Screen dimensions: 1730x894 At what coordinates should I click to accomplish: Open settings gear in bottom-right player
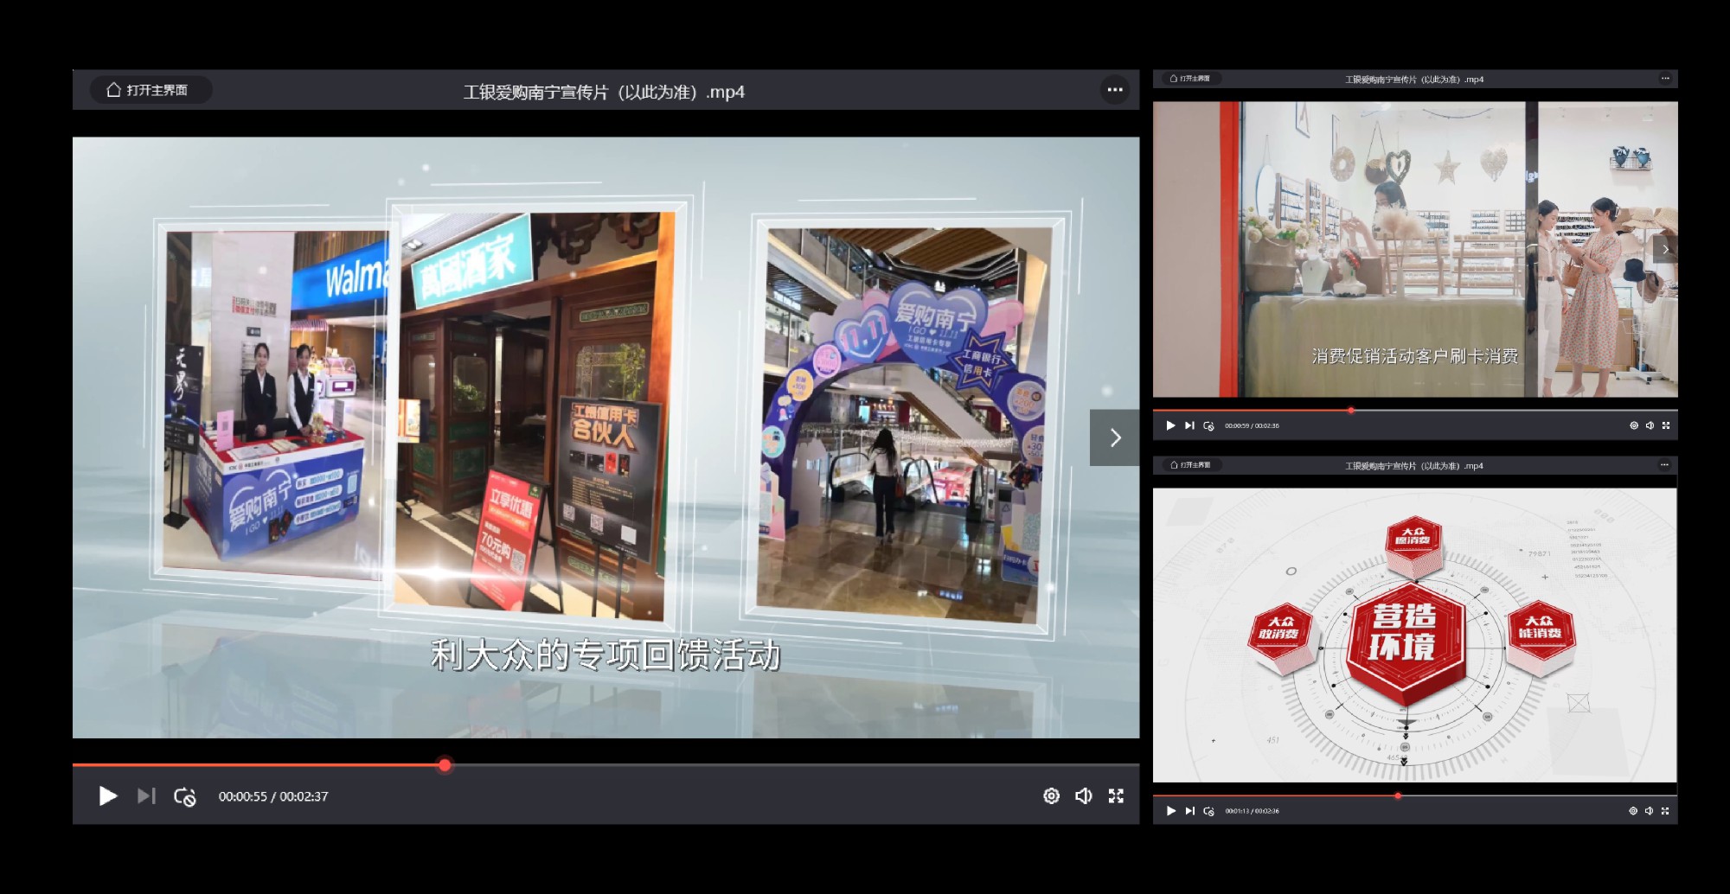point(1633,811)
